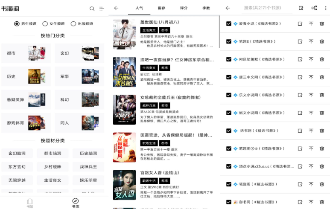The image size is (330, 209).
Task: Go back from the ranking list screen
Action: click(116, 8)
